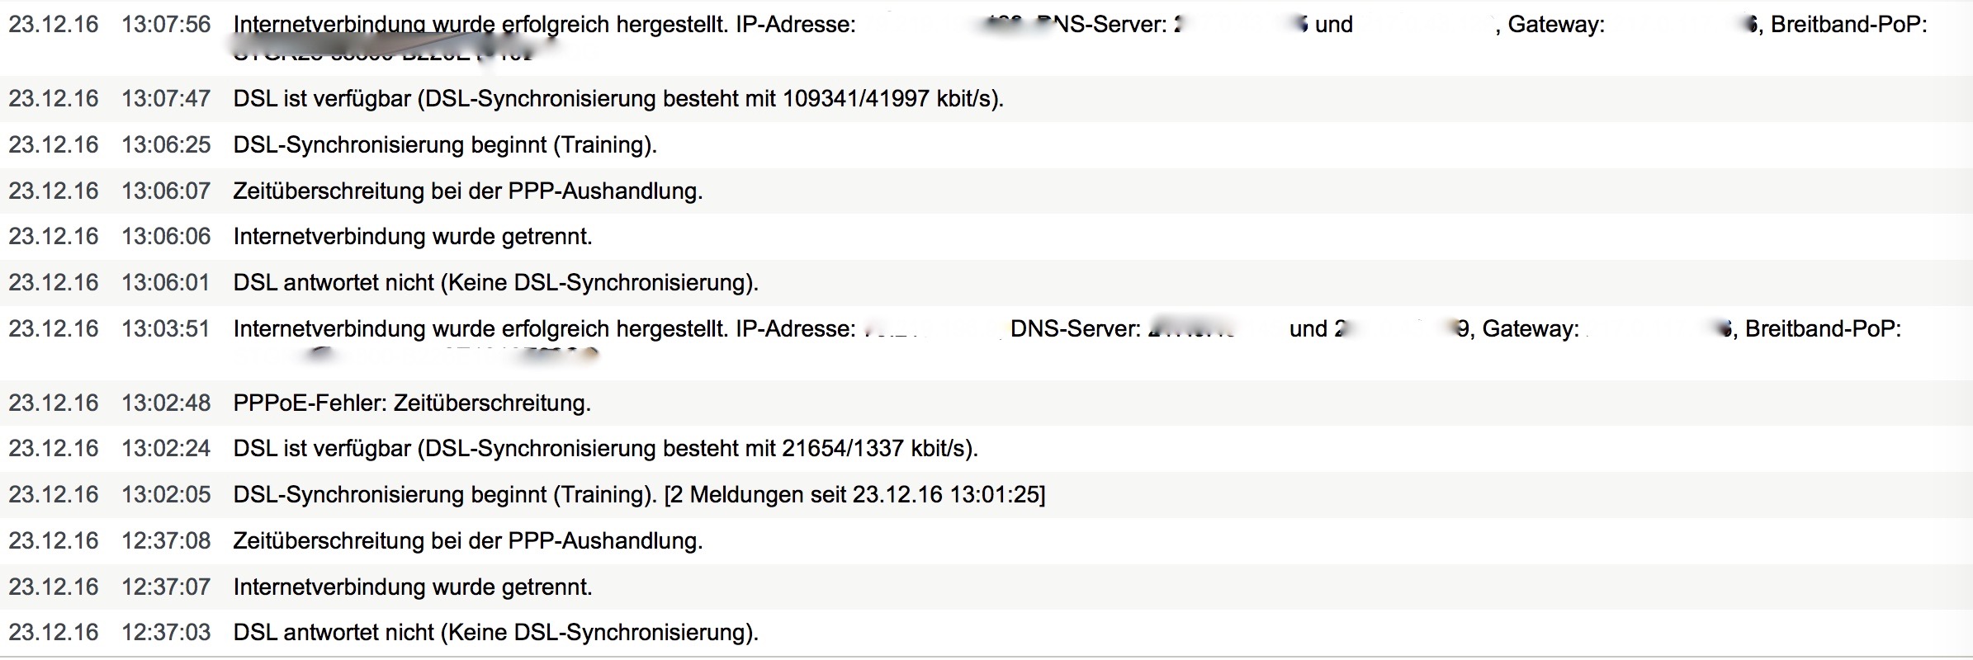Click the 13:06:07 Zeitüberschreitung bei der PPP-Aushandlung entry
This screenshot has height=660, width=1973.
pos(986,191)
